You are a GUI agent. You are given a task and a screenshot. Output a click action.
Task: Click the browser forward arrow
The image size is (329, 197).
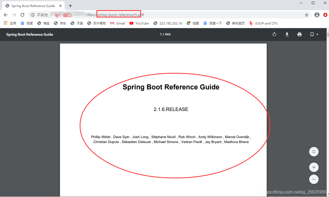[14, 15]
